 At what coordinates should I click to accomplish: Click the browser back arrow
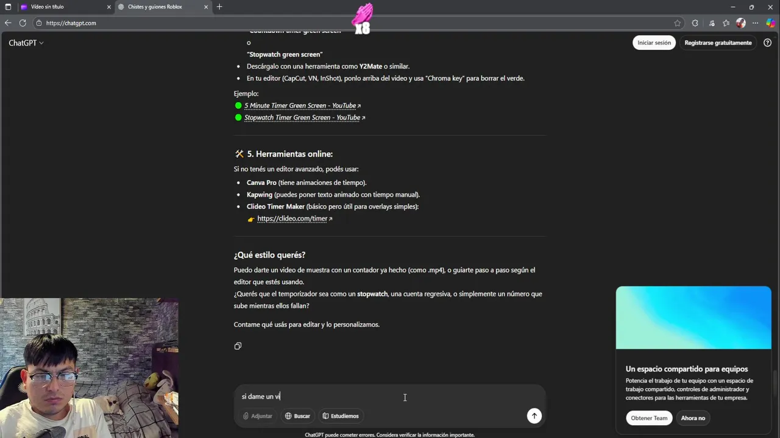point(8,23)
